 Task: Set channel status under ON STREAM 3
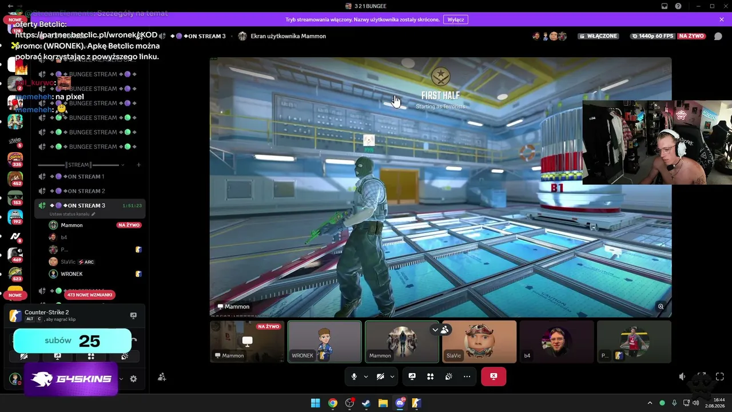point(72,214)
